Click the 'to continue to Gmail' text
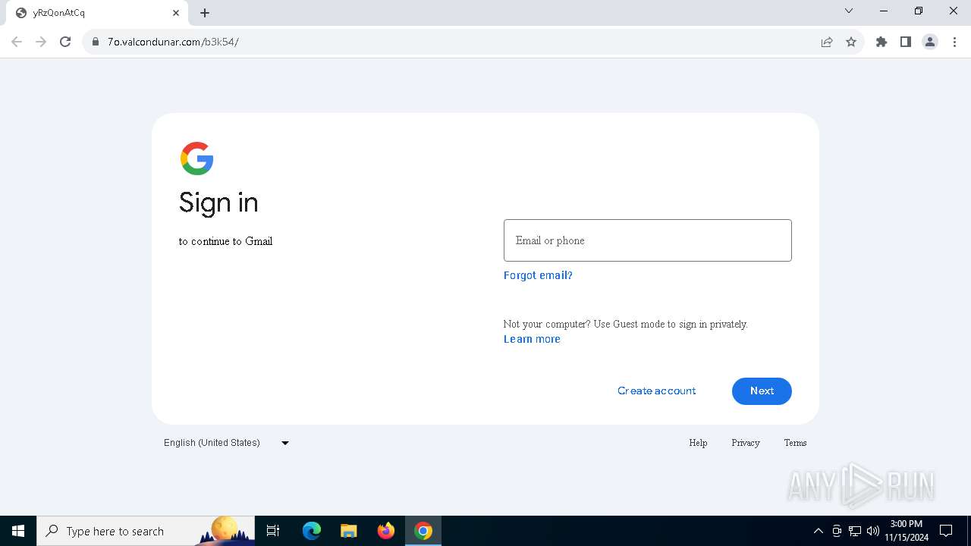 click(225, 241)
